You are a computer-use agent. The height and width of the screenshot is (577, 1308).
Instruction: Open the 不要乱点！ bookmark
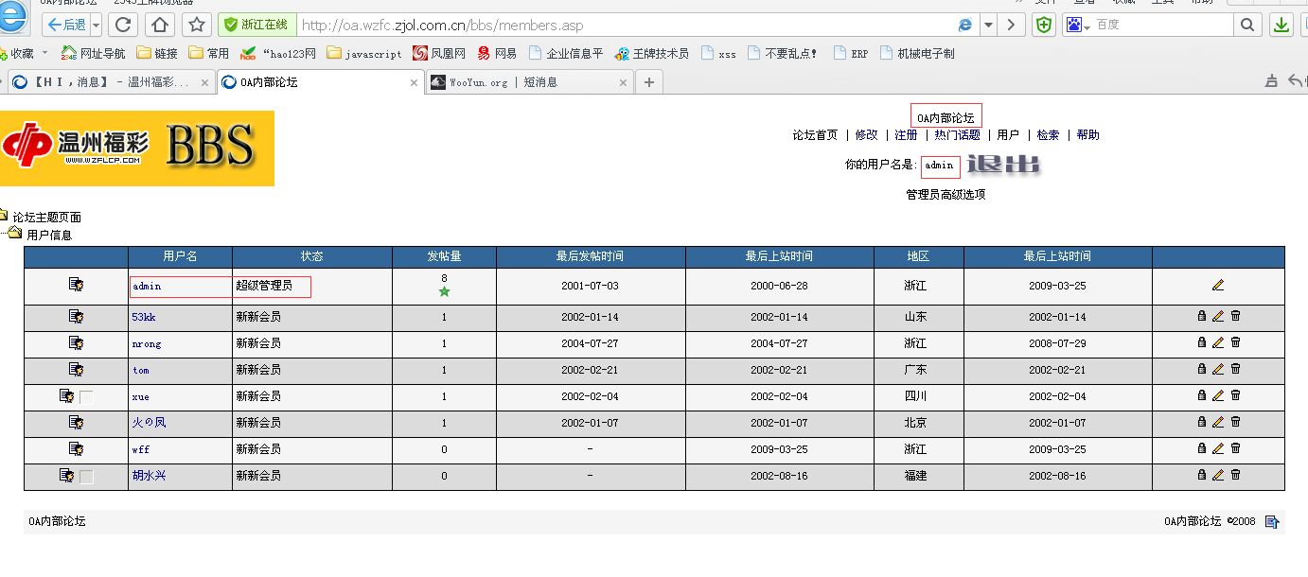pyautogui.click(x=783, y=54)
